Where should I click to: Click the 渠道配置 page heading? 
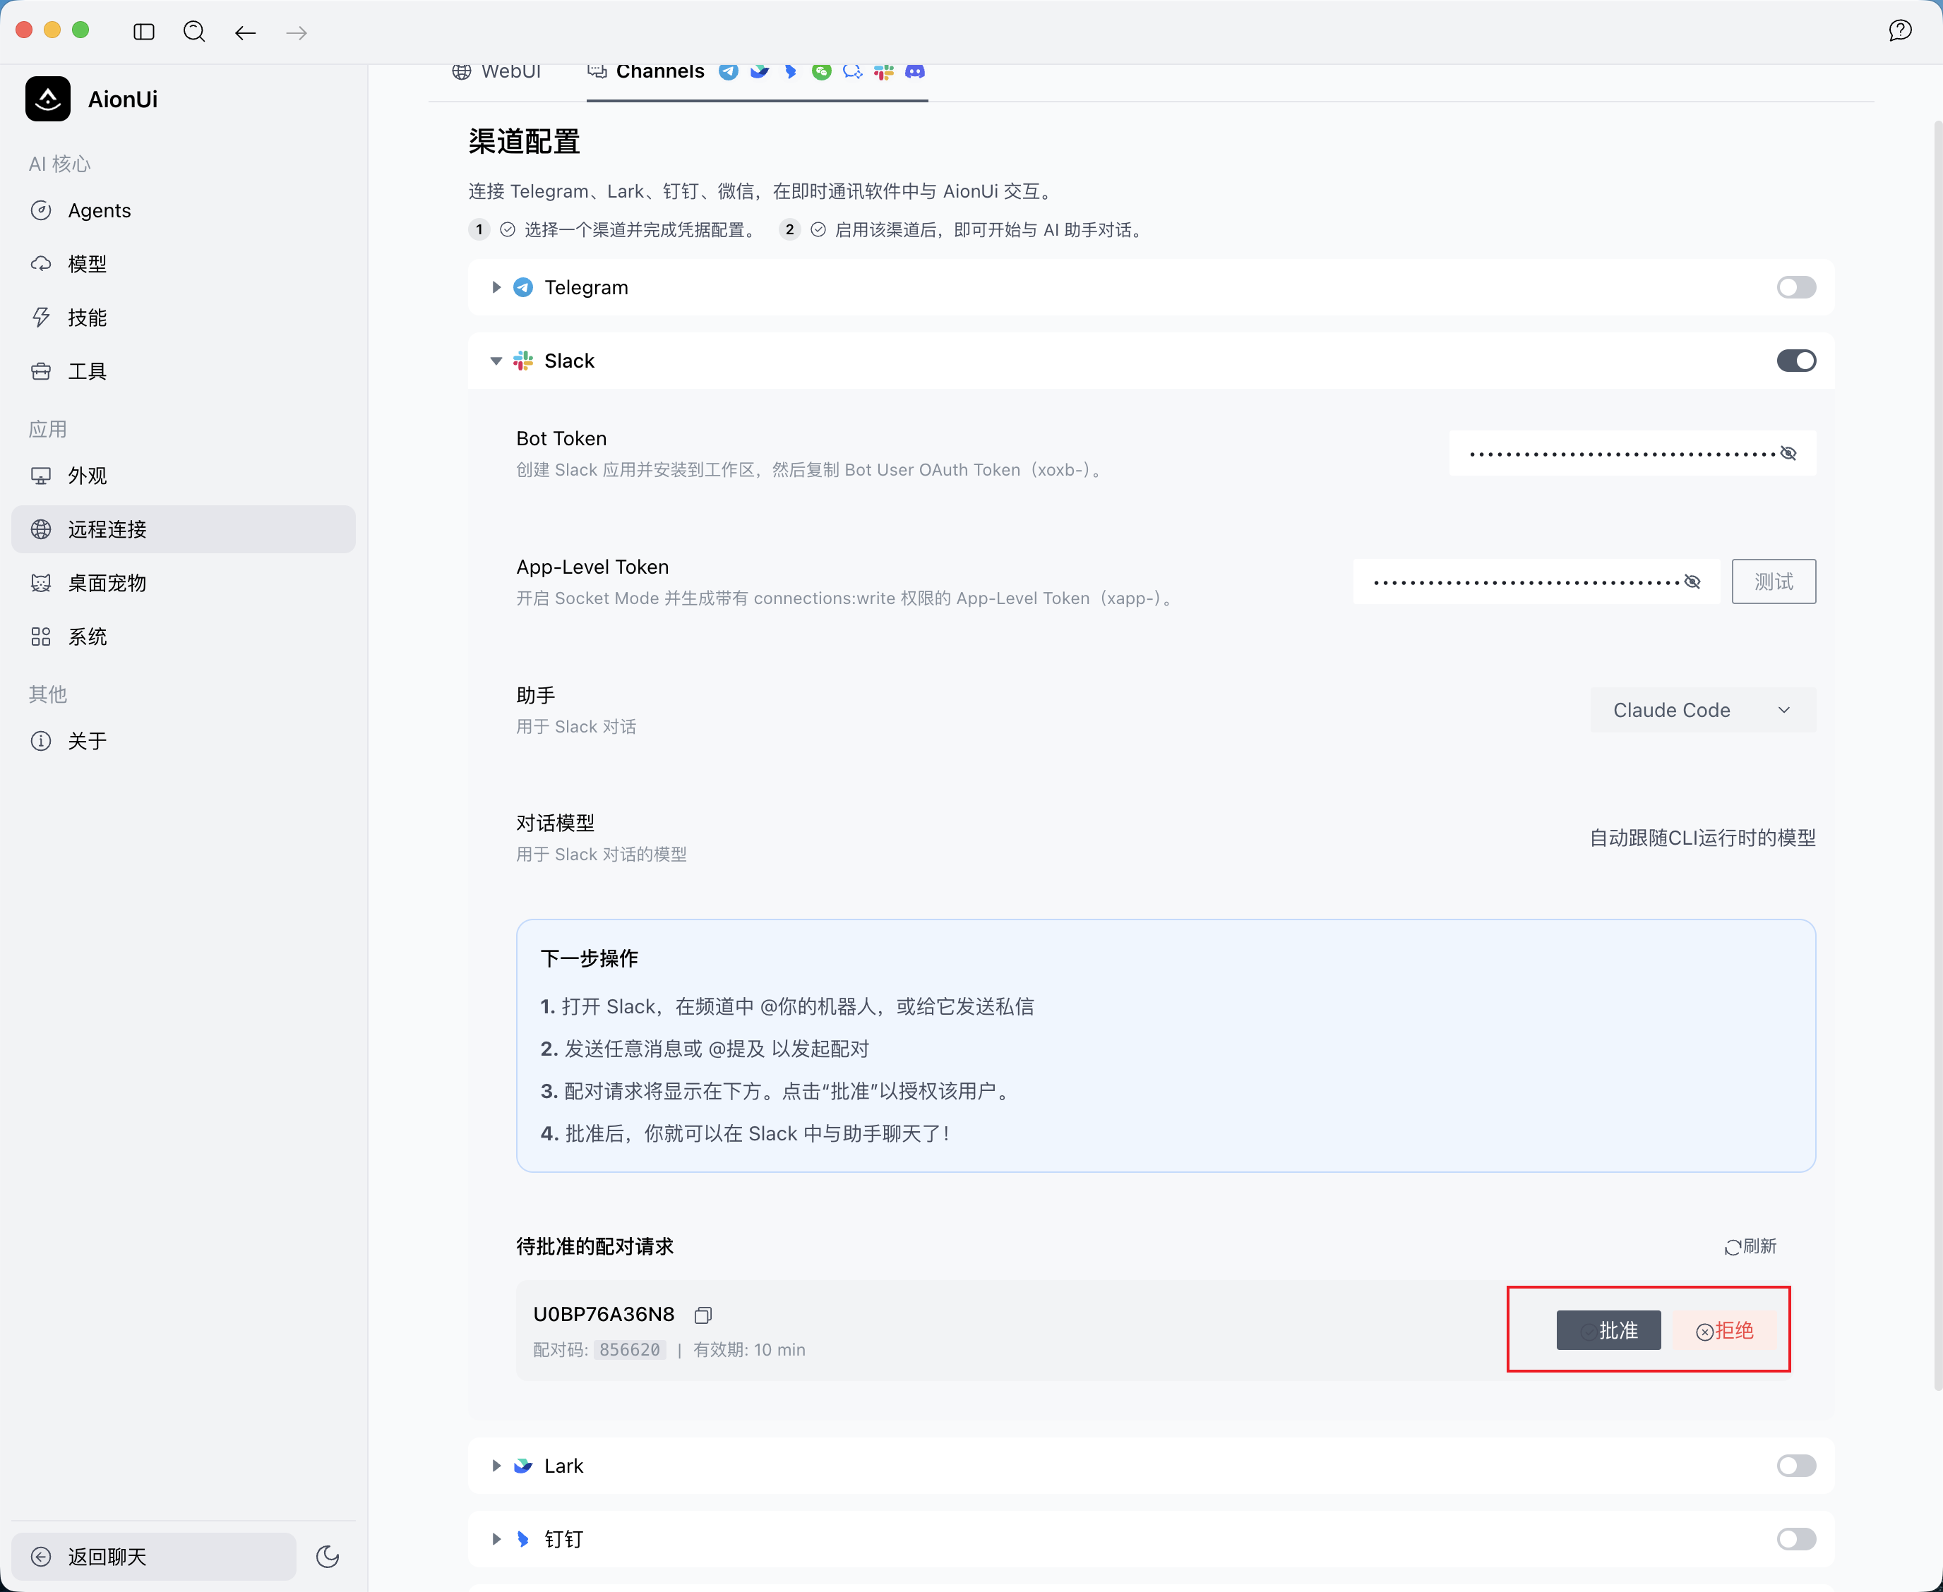(x=525, y=141)
